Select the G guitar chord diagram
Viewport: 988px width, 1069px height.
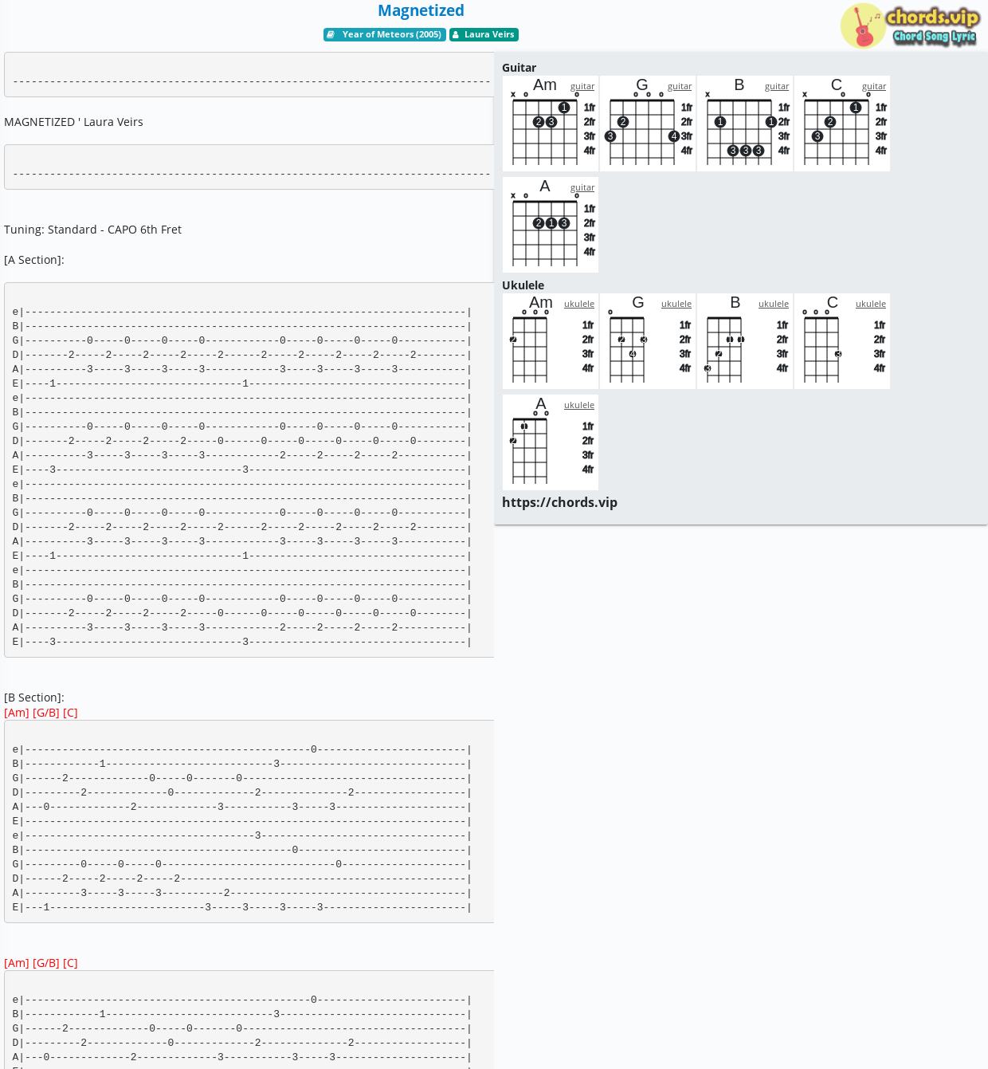coord(648,124)
